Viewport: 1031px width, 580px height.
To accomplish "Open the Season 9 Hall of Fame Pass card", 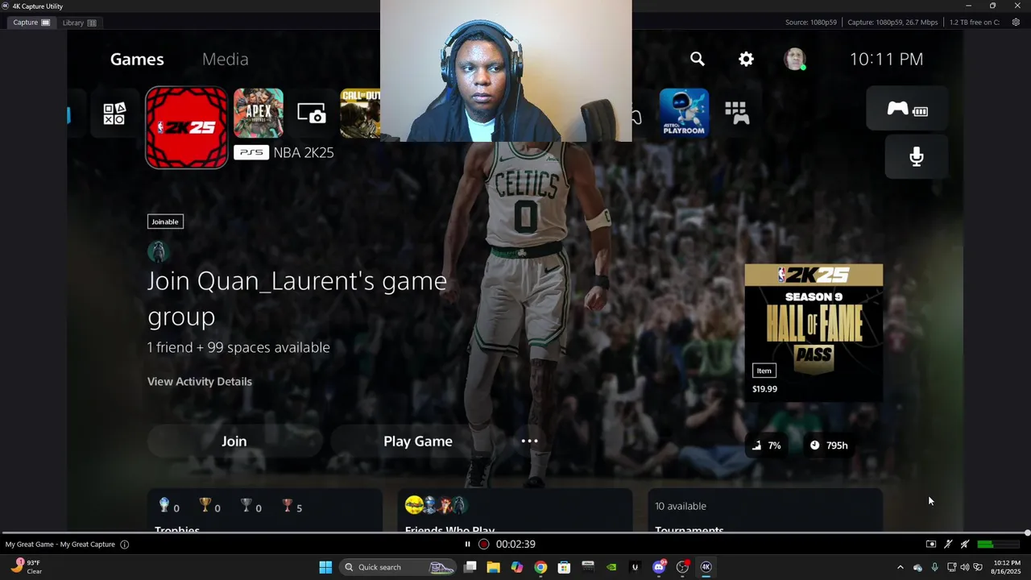I will coord(814,333).
